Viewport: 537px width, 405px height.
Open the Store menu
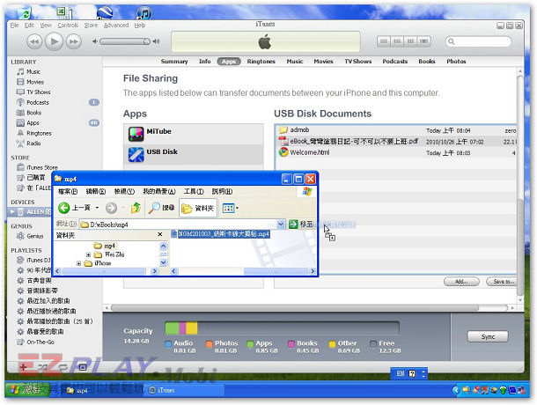[91, 25]
